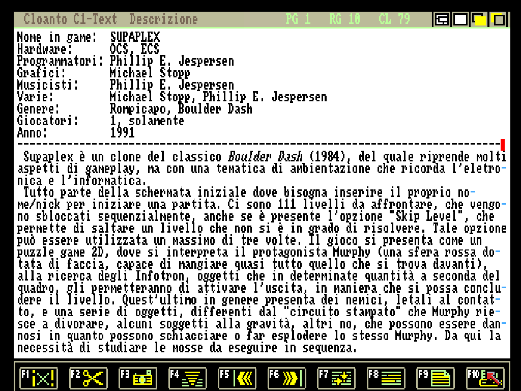Click the white square gadget in title bar

pos(460,20)
